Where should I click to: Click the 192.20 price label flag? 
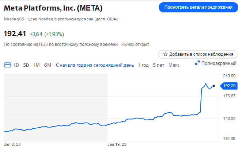coord(229,86)
